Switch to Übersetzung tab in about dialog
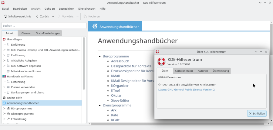This screenshot has height=130, width=273. click(x=221, y=71)
